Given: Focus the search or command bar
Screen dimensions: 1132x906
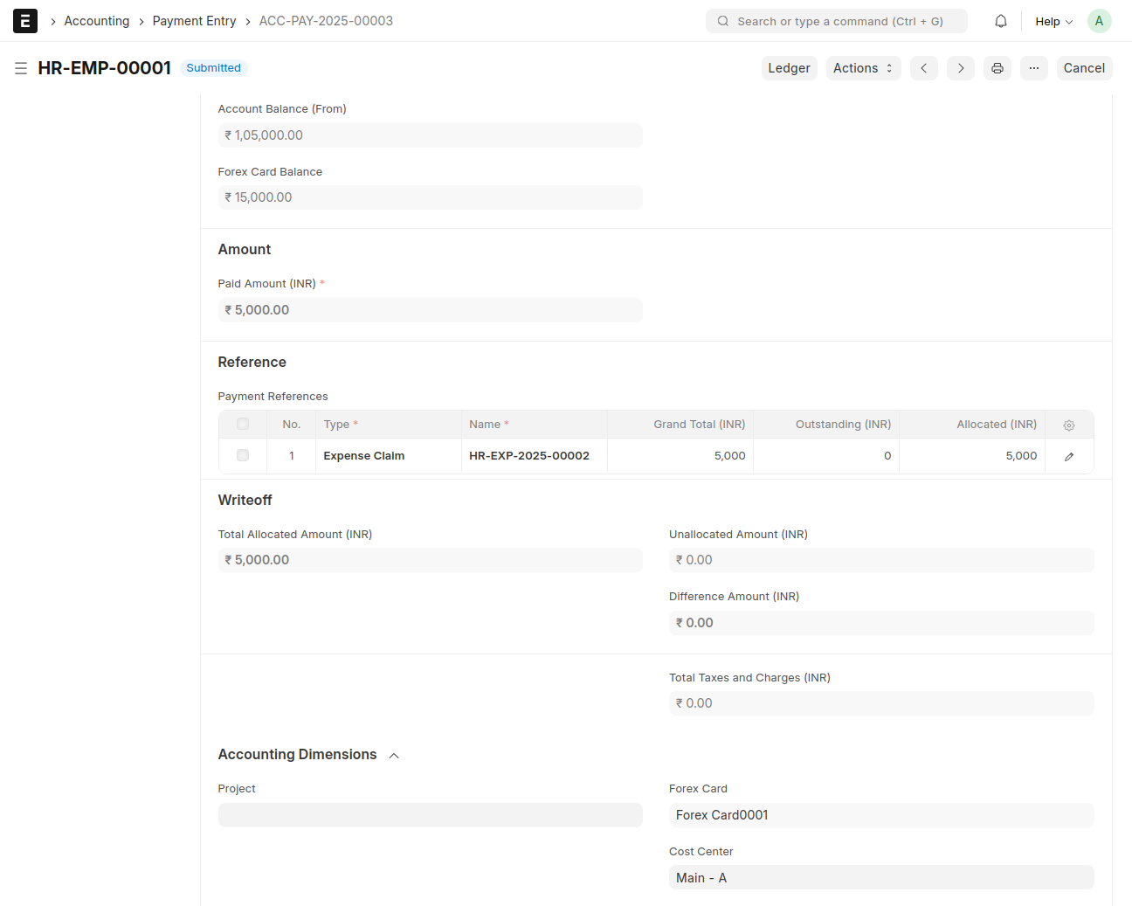Looking at the screenshot, I should (x=837, y=21).
